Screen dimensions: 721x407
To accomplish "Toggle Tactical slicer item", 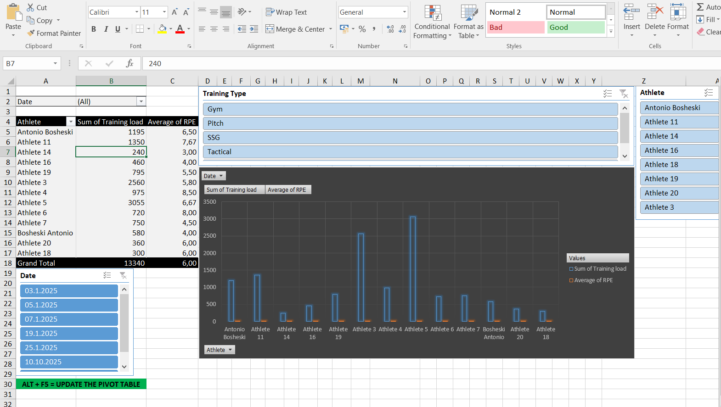I will point(410,151).
